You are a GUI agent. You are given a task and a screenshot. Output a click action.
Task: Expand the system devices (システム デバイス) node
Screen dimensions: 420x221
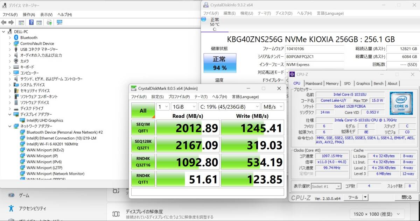(x=10, y=85)
